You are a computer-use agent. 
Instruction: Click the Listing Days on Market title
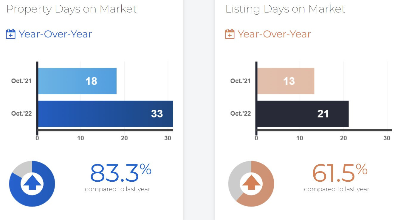[285, 9]
